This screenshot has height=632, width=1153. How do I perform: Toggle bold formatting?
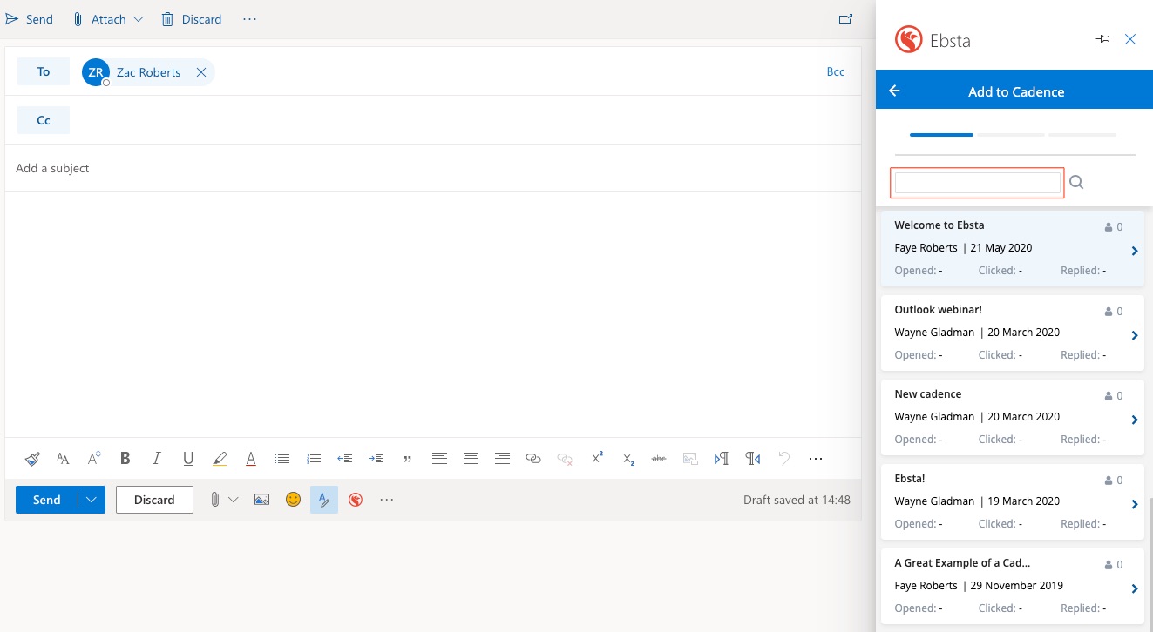[x=125, y=458]
